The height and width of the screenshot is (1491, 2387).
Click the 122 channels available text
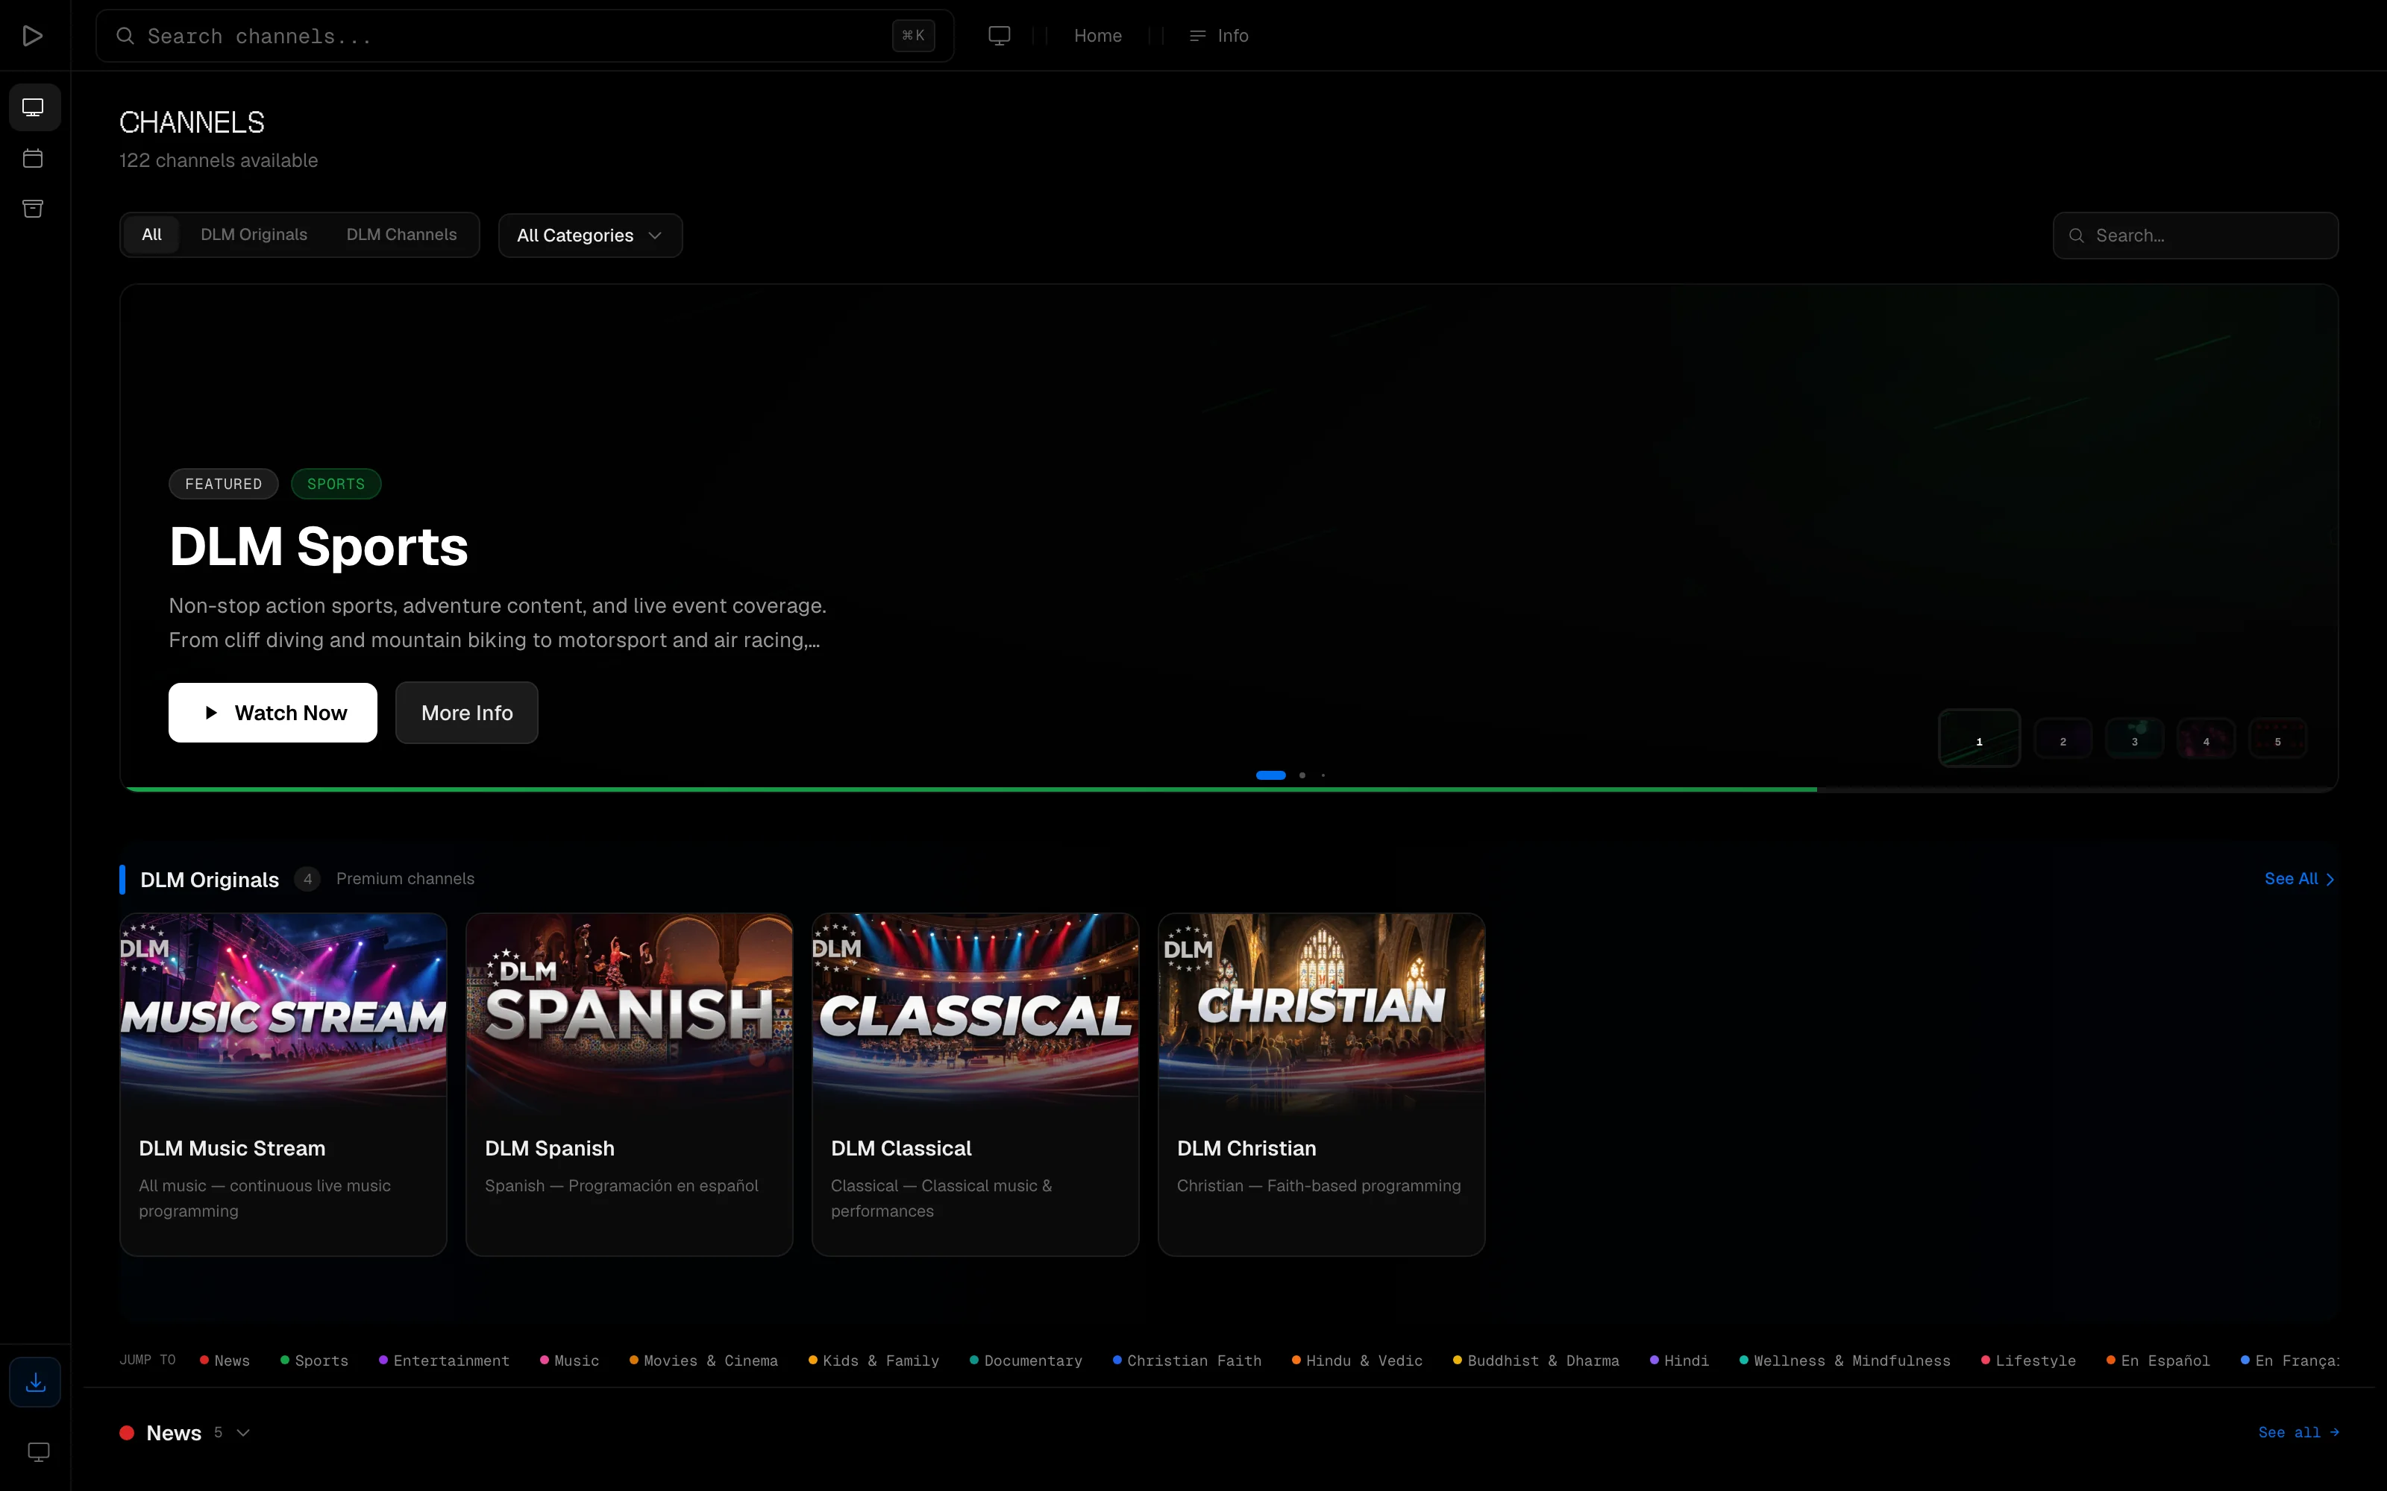pos(219,161)
